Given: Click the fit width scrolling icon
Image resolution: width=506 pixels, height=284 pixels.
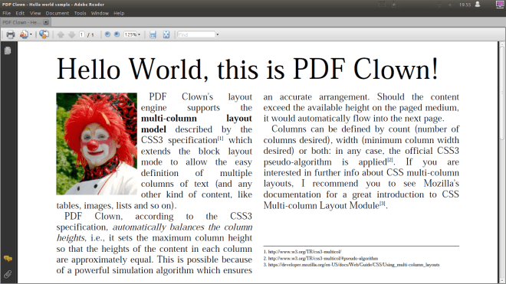Looking at the screenshot, I should [x=153, y=34].
